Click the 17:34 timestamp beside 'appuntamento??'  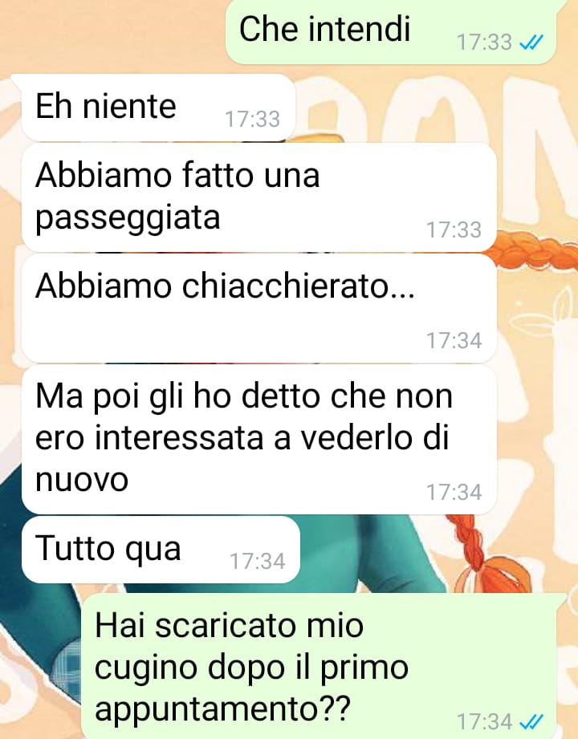(484, 721)
